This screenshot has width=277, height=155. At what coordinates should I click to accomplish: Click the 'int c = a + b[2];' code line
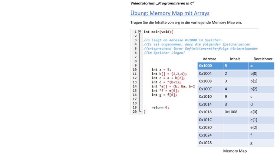click(x=168, y=78)
